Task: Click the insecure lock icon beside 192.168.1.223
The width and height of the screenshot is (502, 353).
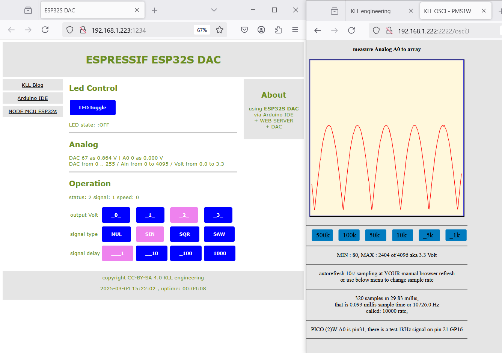Action: click(x=83, y=30)
